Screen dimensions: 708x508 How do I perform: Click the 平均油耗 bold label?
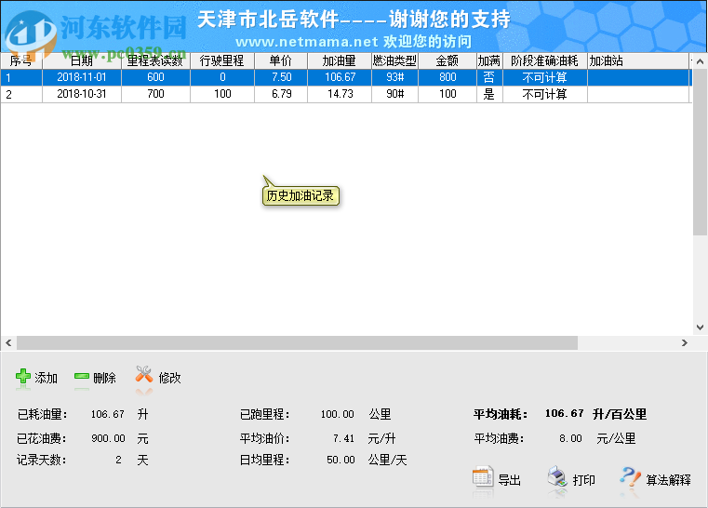point(501,414)
